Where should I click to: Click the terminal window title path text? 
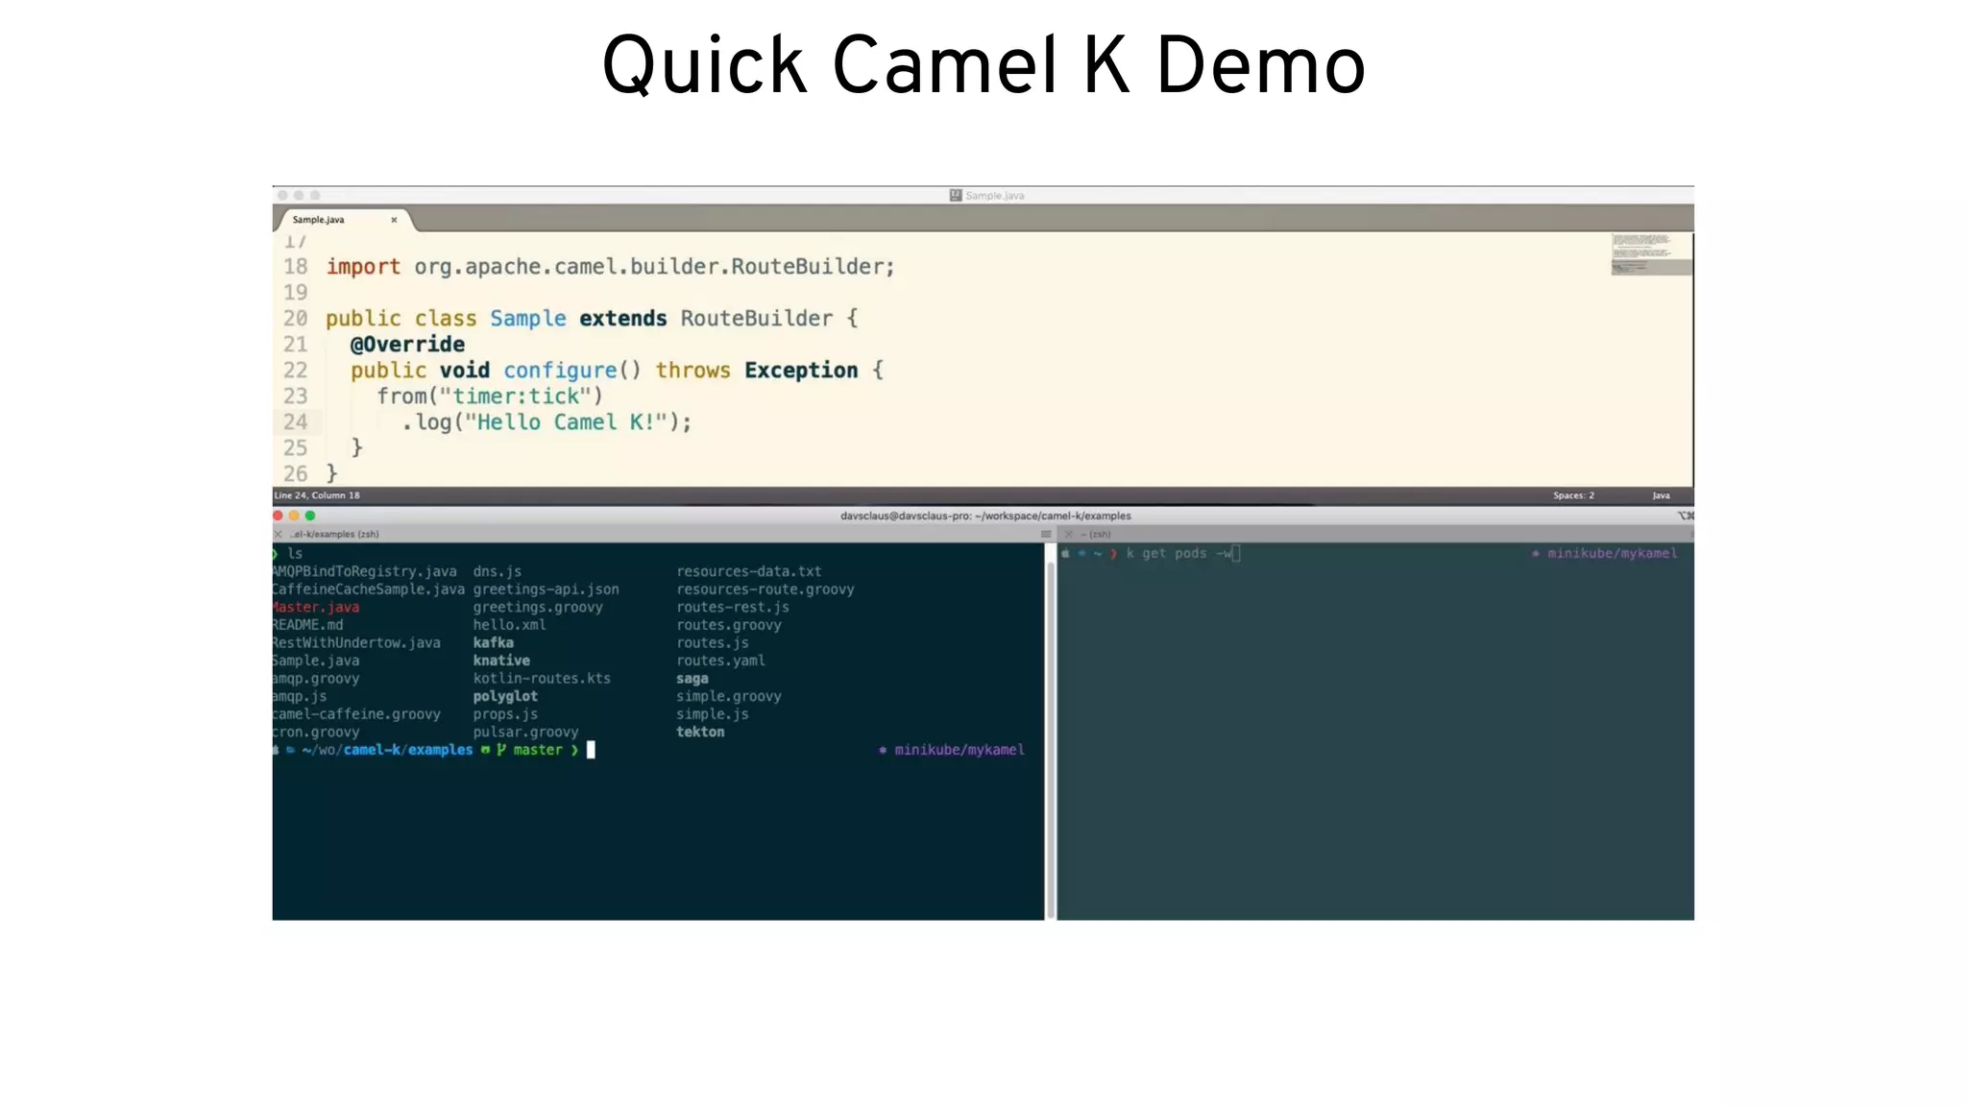click(x=985, y=516)
